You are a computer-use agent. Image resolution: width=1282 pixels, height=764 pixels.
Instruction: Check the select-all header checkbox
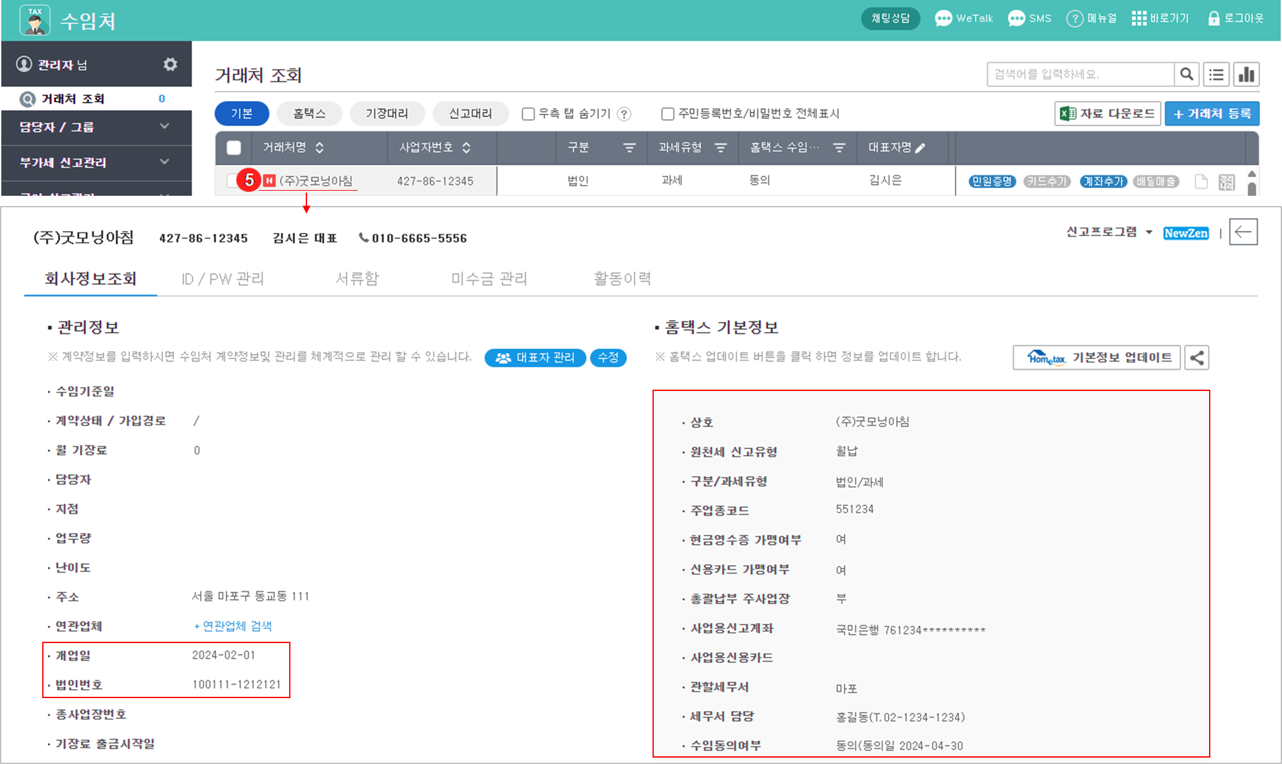[234, 148]
